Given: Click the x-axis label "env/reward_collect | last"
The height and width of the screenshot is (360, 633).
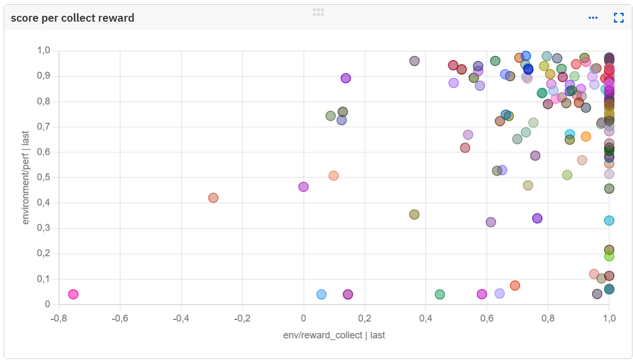Looking at the screenshot, I should coord(334,335).
